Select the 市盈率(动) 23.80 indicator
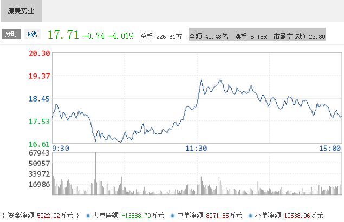 click(x=299, y=37)
